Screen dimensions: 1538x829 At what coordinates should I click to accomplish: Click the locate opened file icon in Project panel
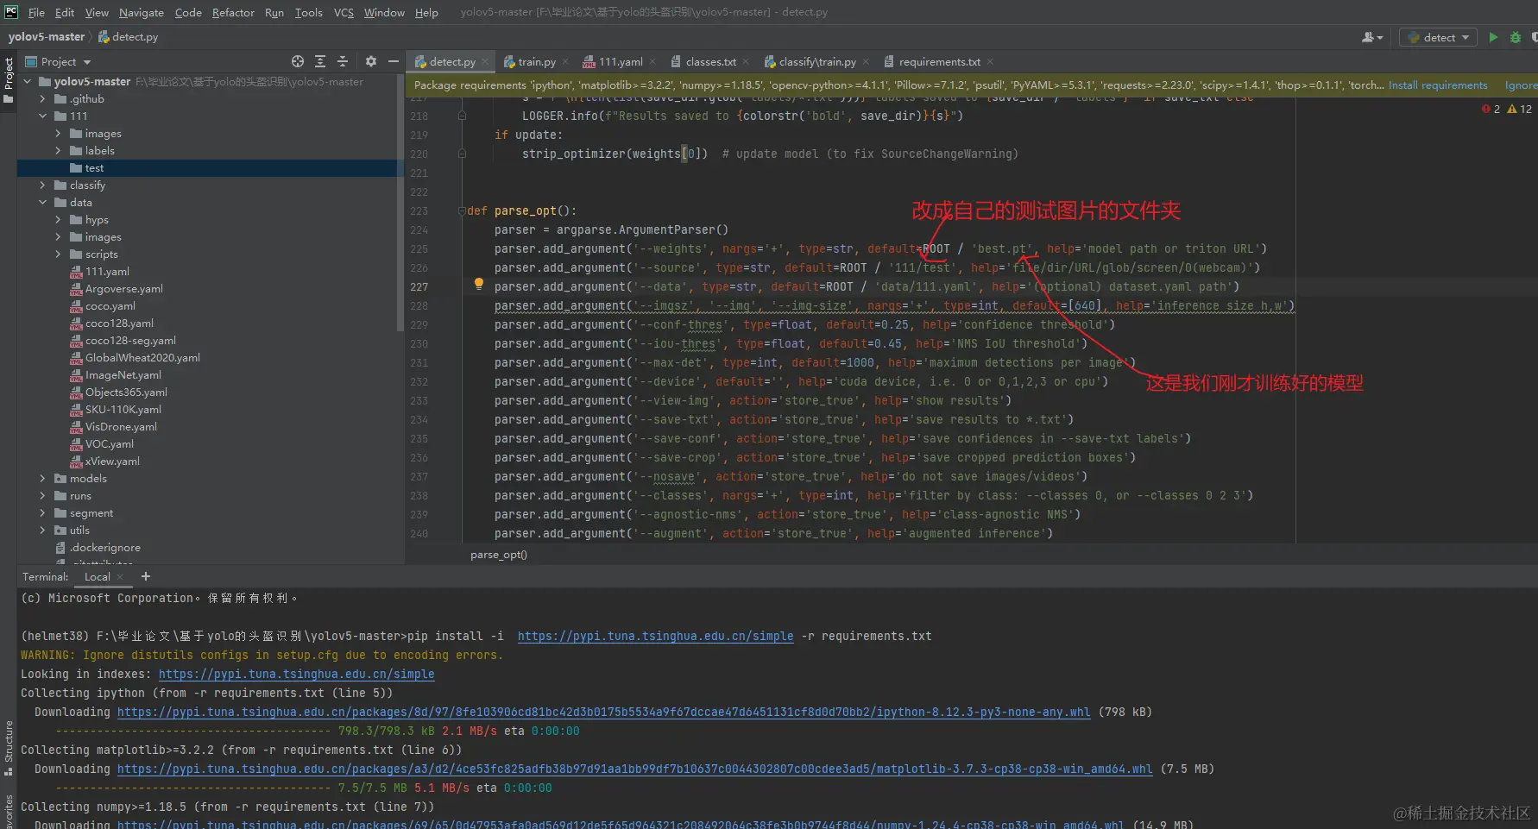[298, 61]
